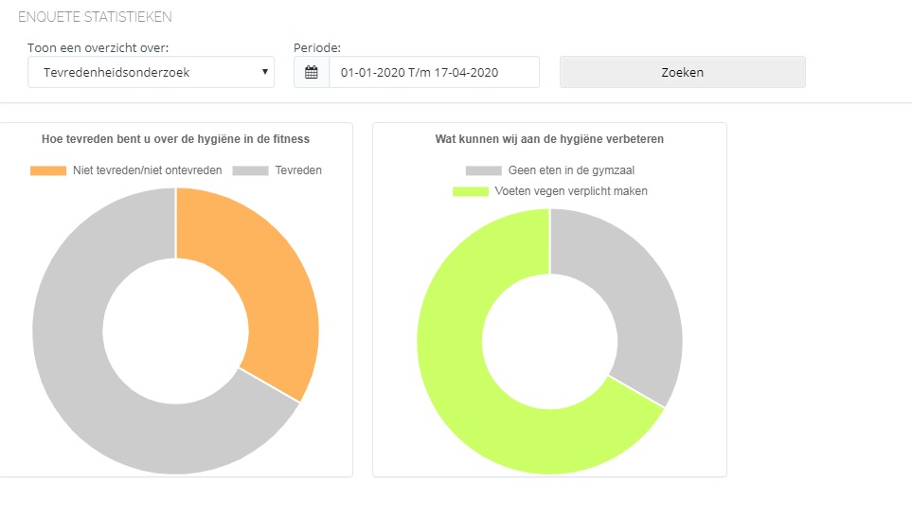Image resolution: width=912 pixels, height=518 pixels.
Task: Click the 'Tevreden' legend text
Action: [298, 170]
